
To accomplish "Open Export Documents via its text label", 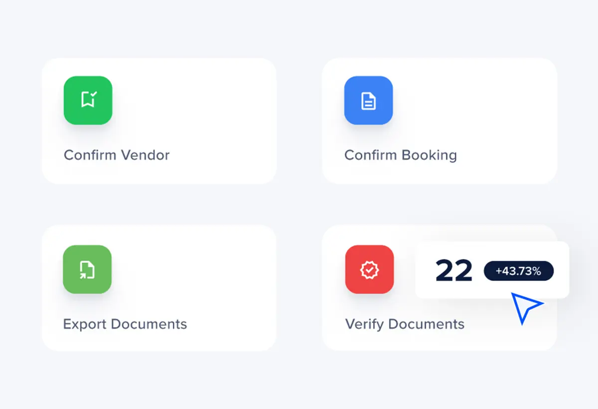I will [125, 324].
